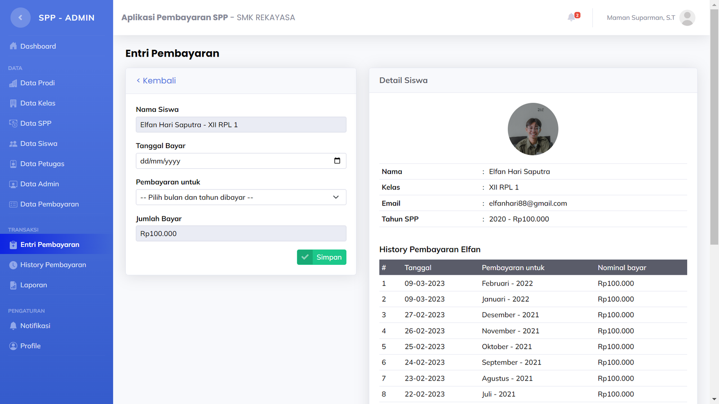Collapse sidebar with the round arrow button
Screen dimensions: 719x404
tap(20, 18)
